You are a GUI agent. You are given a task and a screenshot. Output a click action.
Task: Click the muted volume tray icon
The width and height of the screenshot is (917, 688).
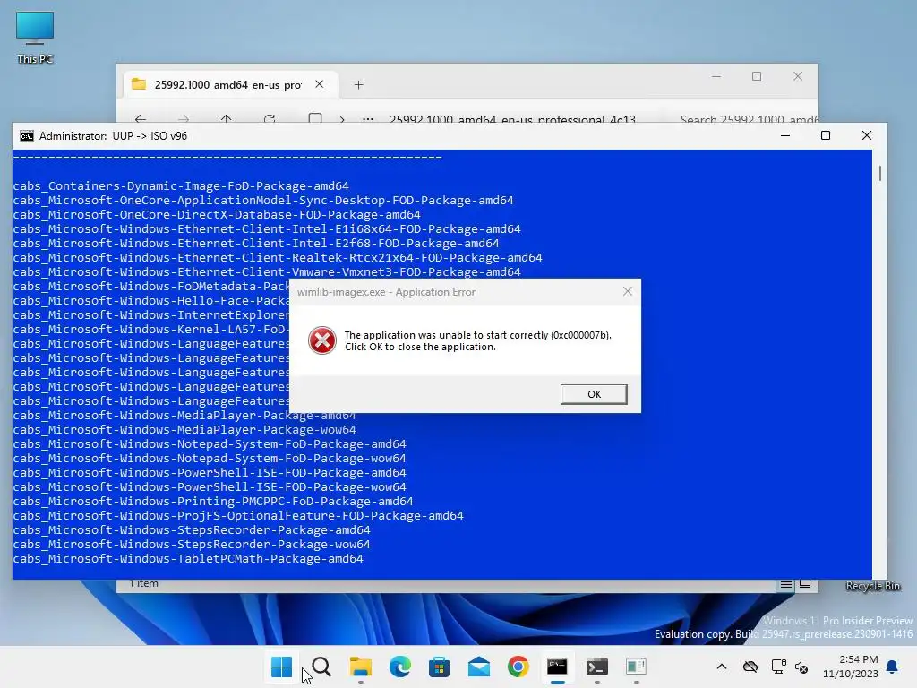tap(801, 666)
